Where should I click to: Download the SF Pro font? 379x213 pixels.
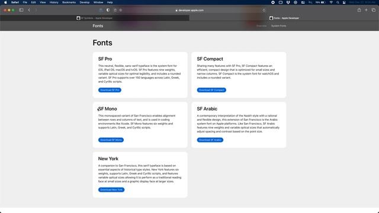(110, 90)
